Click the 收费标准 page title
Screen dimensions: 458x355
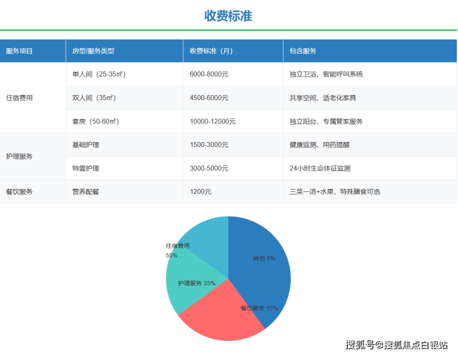(x=228, y=15)
